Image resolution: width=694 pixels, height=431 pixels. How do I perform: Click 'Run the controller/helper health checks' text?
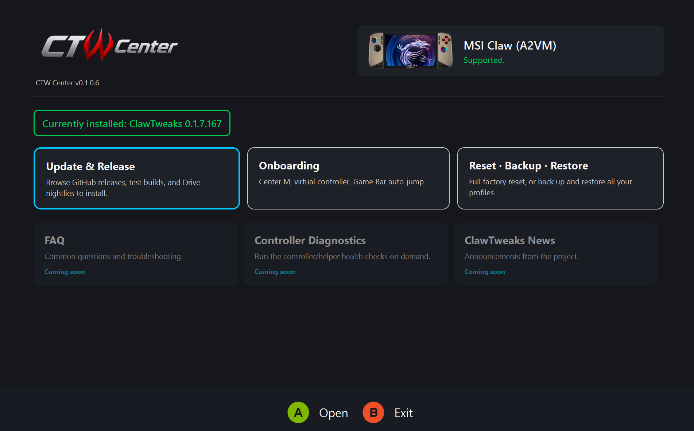pos(342,256)
